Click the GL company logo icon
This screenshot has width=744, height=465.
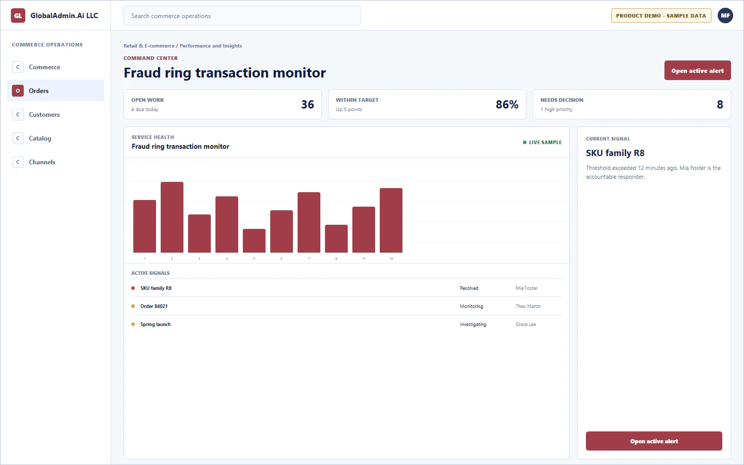pyautogui.click(x=18, y=16)
